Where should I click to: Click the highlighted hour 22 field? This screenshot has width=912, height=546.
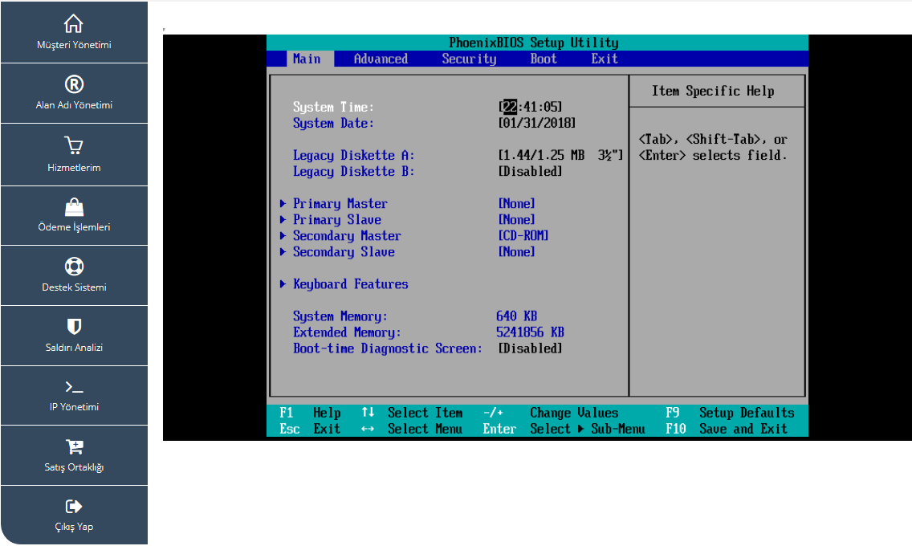tap(510, 107)
